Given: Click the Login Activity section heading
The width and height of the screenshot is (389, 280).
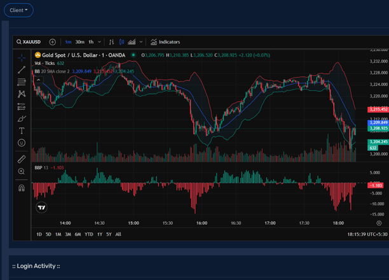Looking at the screenshot, I should (36, 266).
